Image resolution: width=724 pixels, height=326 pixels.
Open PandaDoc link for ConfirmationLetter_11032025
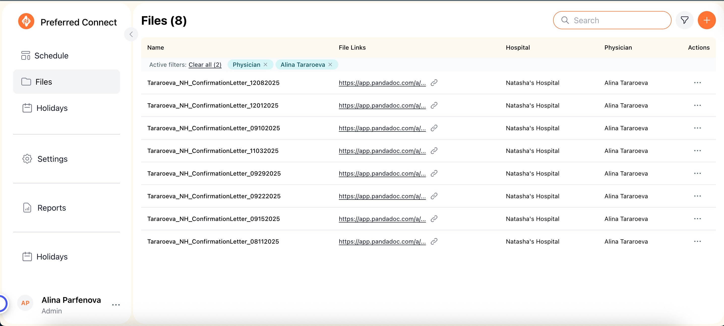(x=382, y=151)
